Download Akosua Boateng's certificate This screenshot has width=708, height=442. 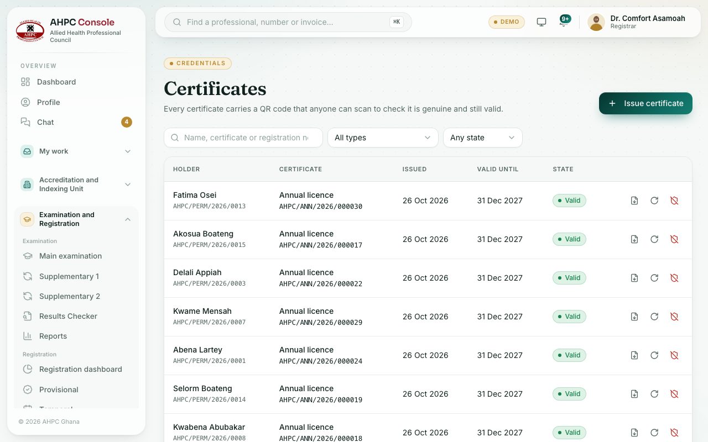point(634,239)
